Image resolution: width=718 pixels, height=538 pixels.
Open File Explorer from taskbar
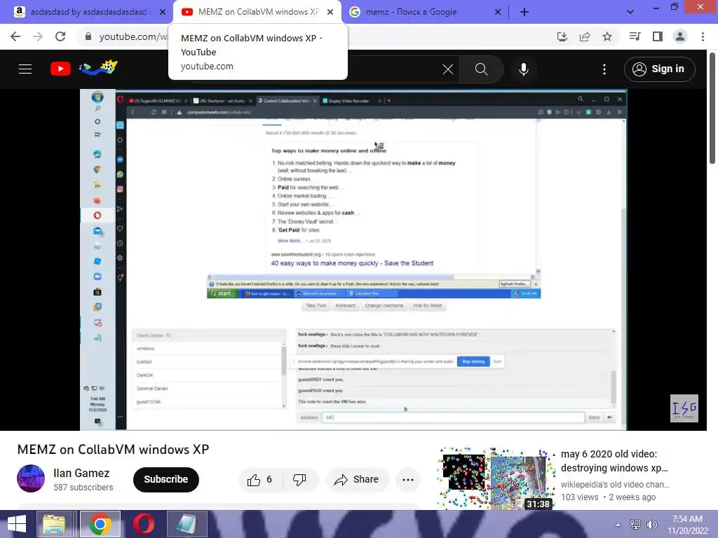click(x=53, y=524)
